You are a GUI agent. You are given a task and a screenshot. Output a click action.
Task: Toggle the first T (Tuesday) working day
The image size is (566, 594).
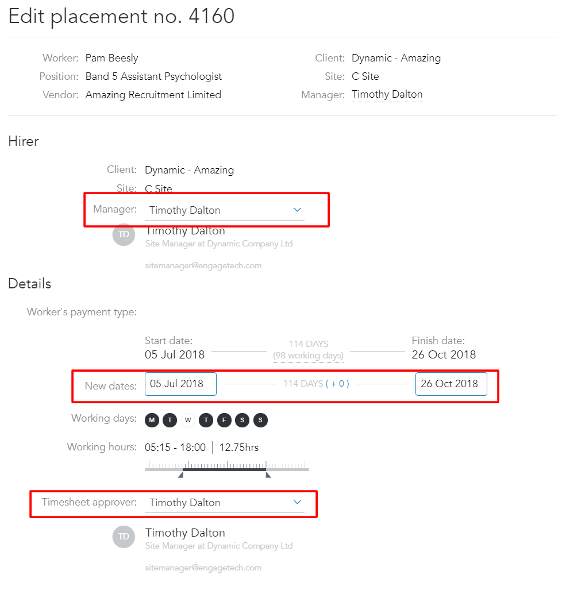point(170,420)
